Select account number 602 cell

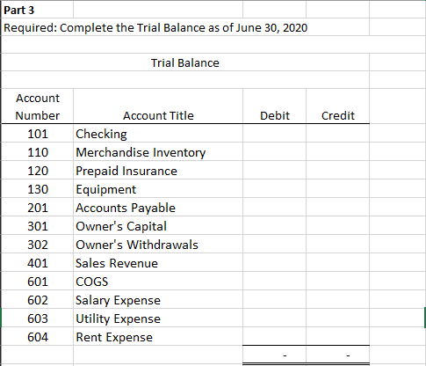click(x=37, y=300)
